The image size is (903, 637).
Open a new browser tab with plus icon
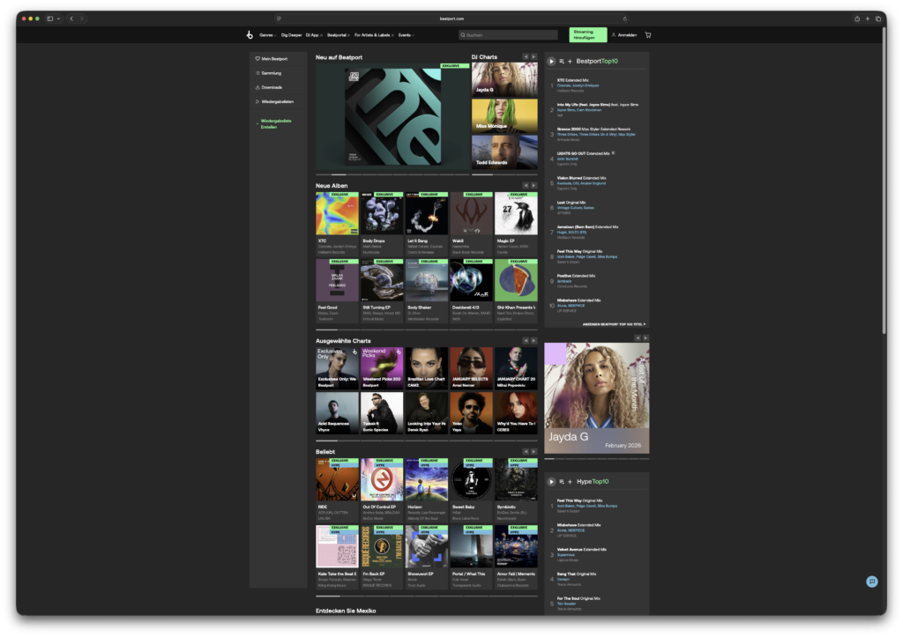868,19
